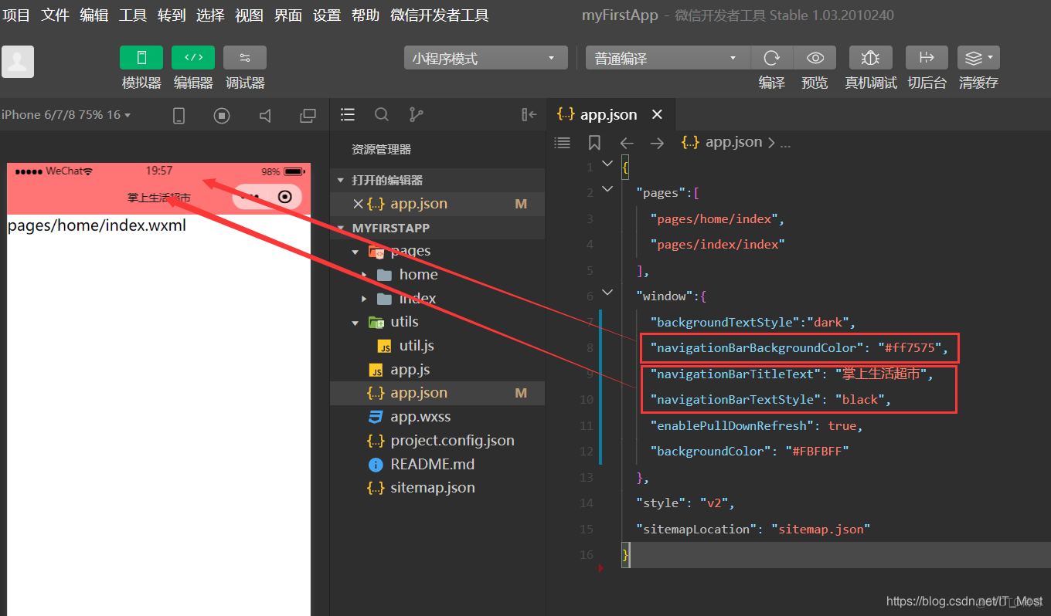The width and height of the screenshot is (1051, 616).
Task: Open the 视图 menu
Action: point(249,15)
